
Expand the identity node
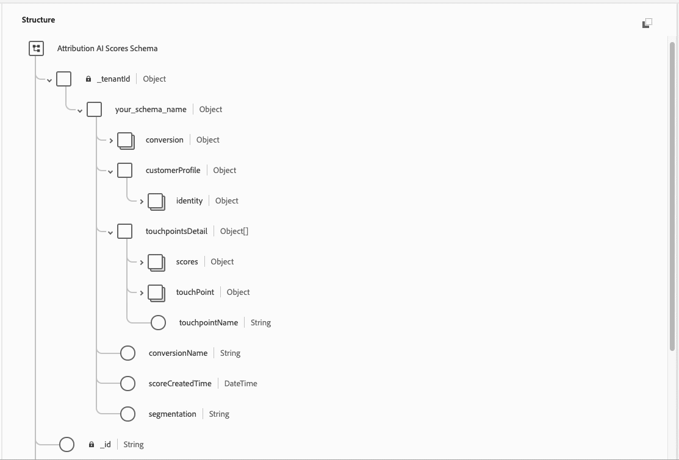142,201
